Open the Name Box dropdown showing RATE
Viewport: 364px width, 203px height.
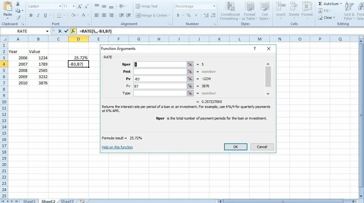coord(47,31)
